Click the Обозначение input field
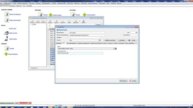This screenshot has width=193, height=108. (x=87, y=33)
